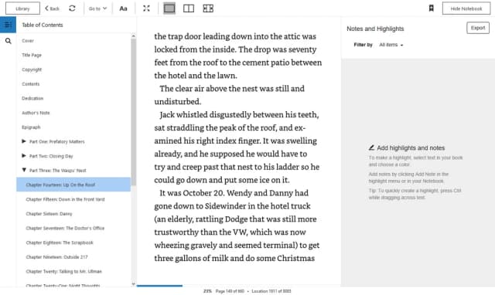Screen dimensions: 495x295
Task: Select two column view
Action: tap(189, 8)
